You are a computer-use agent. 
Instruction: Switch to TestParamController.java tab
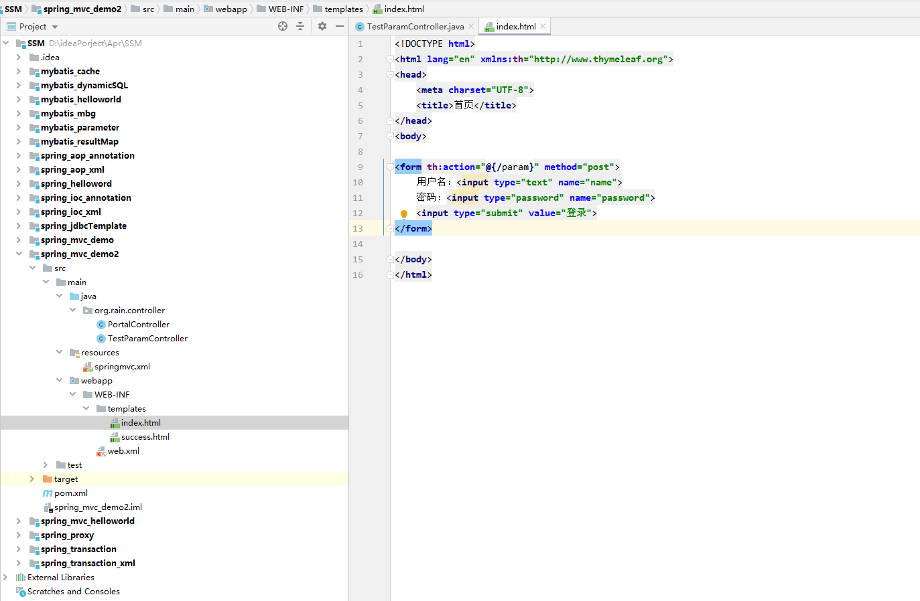point(415,27)
